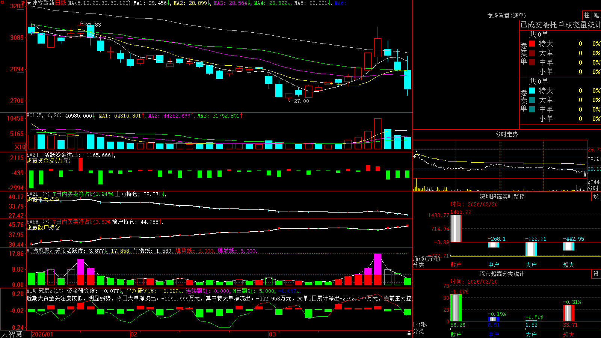Click the 分时走势 panel title
This screenshot has width=601, height=338.
507,134
